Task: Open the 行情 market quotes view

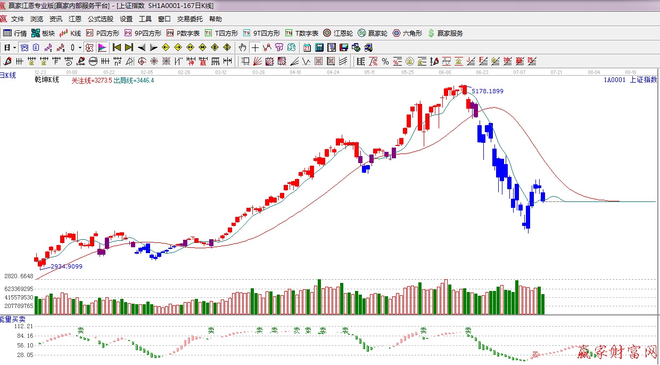Action: (15, 33)
